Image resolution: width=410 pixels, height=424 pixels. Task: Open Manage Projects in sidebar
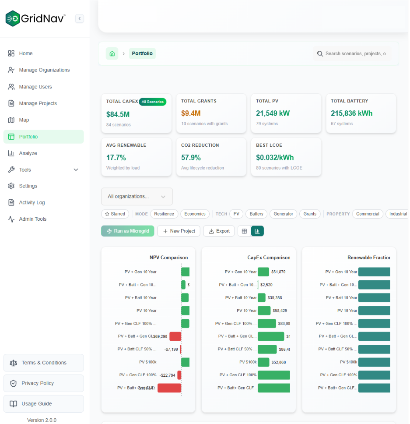coord(38,103)
